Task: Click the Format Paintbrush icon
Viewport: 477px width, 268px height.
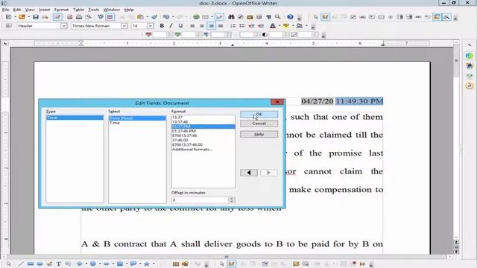Action: (154, 17)
